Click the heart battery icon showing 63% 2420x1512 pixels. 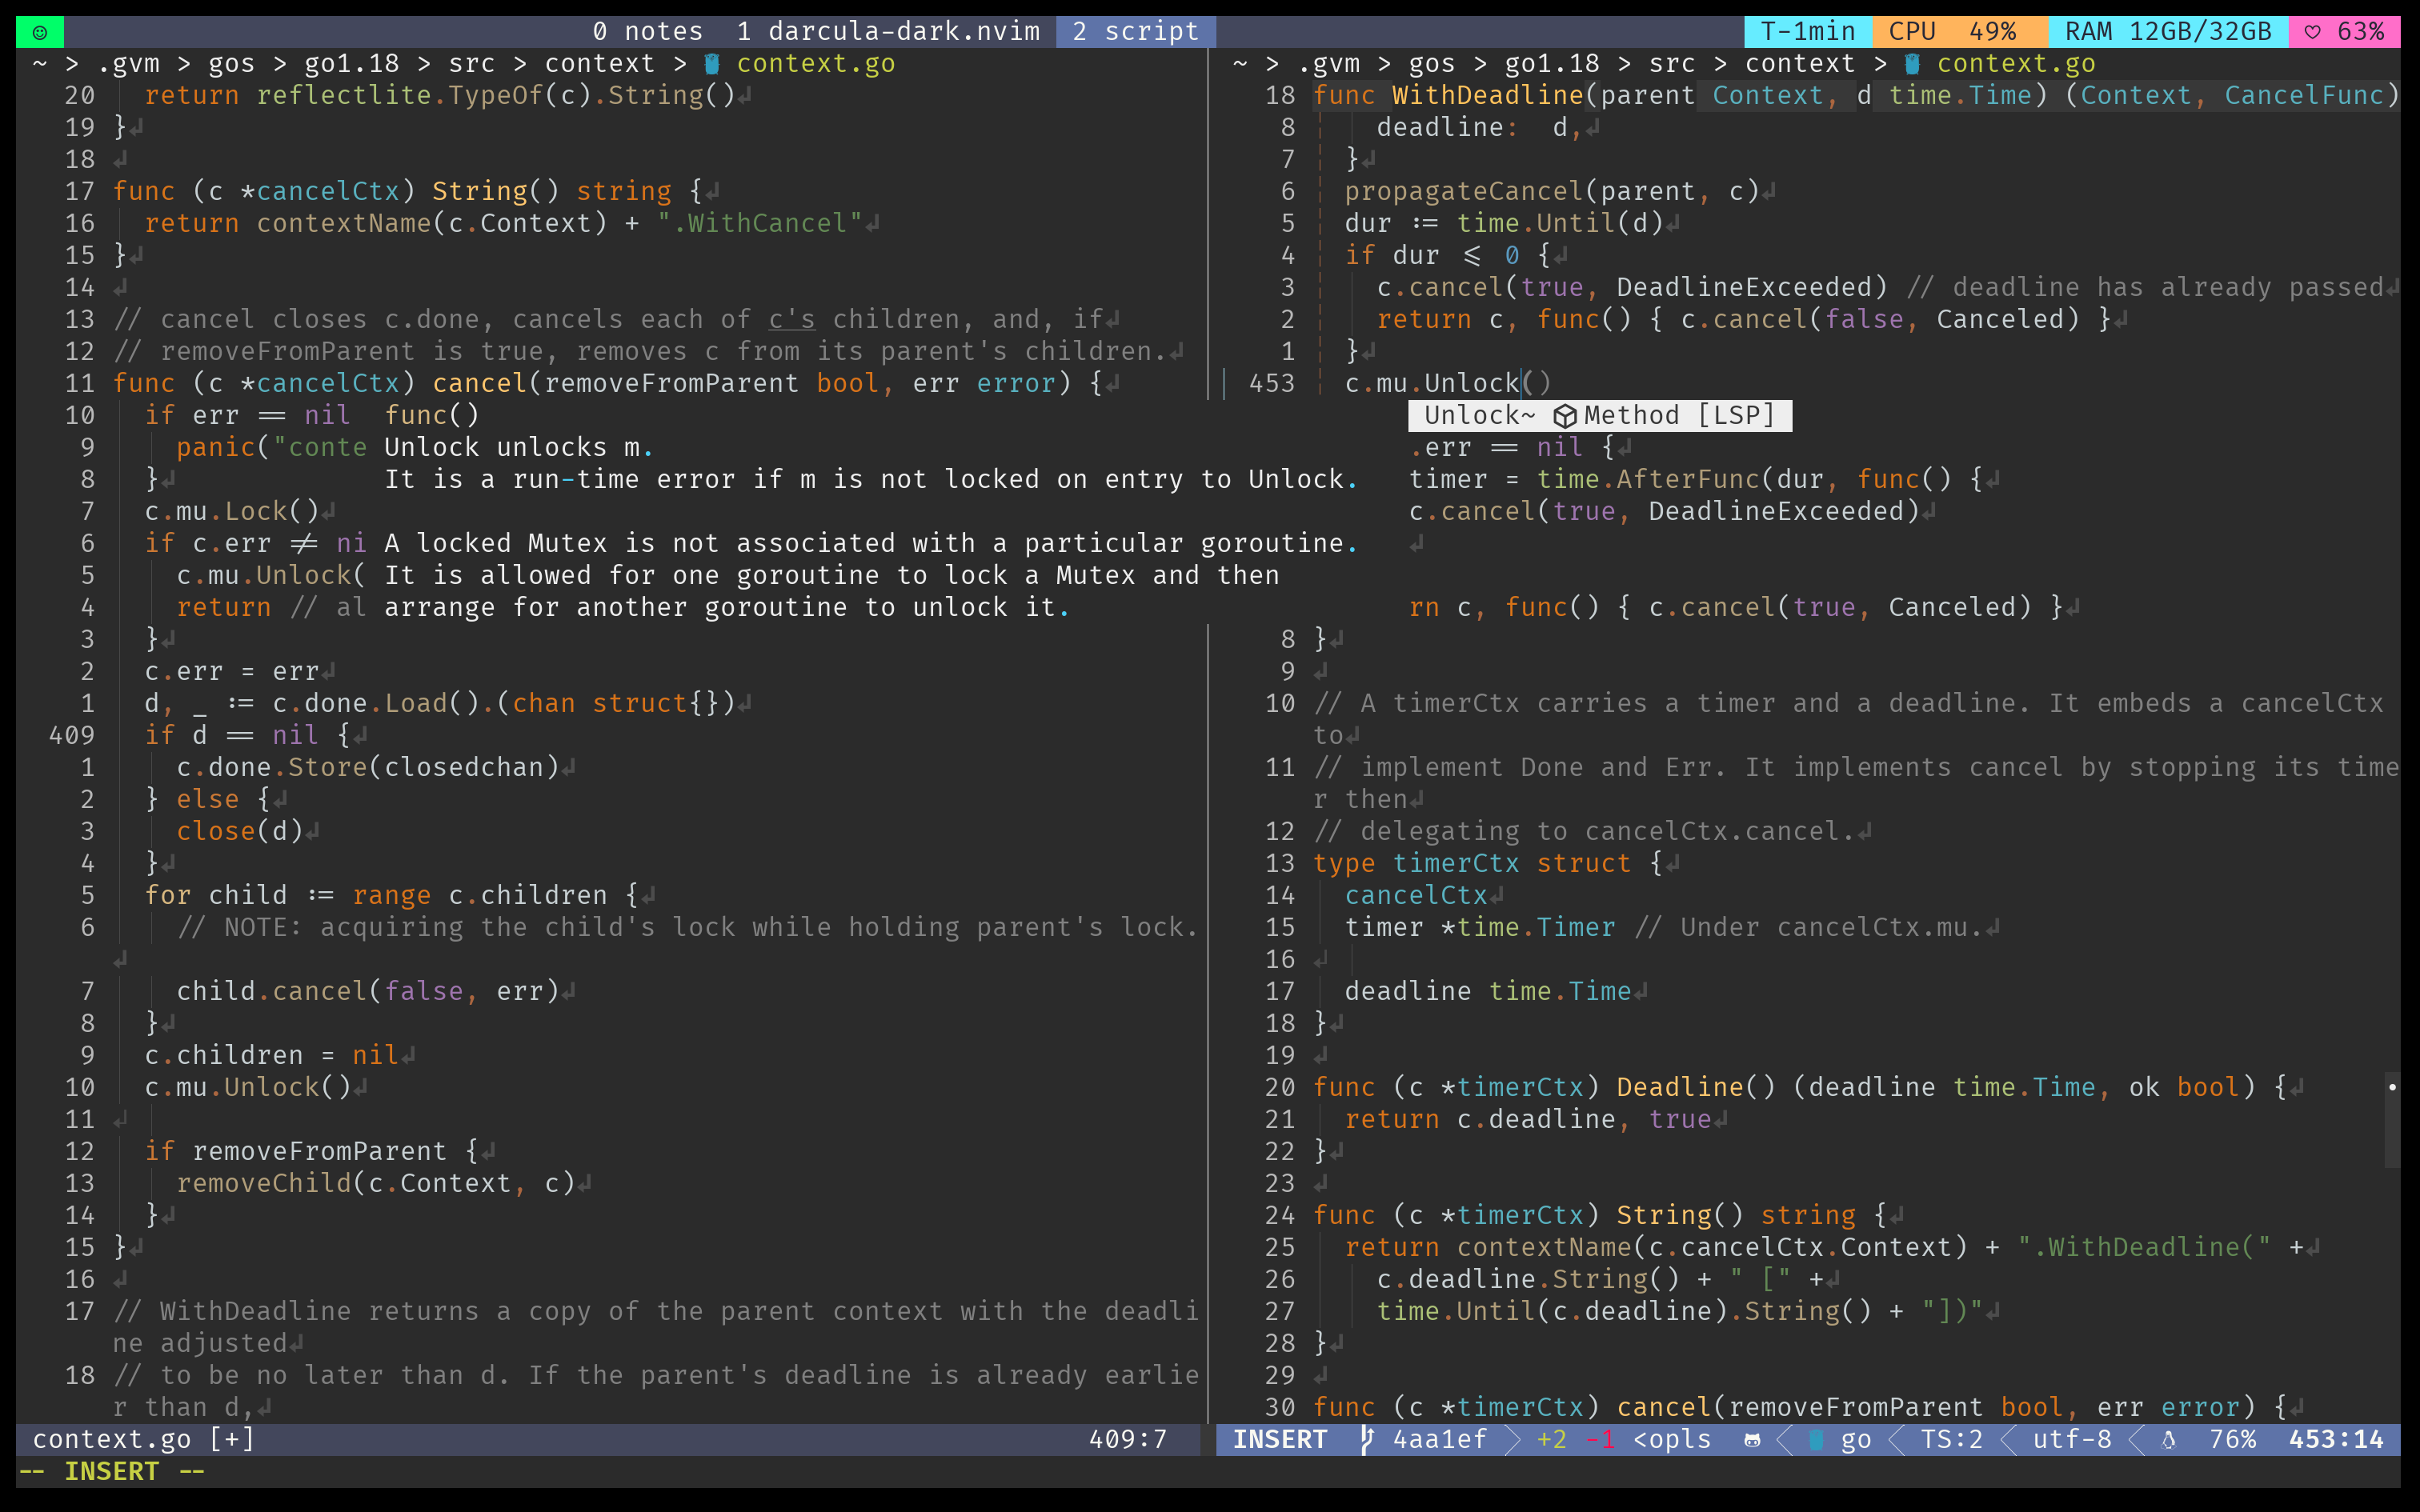pyautogui.click(x=2313, y=32)
